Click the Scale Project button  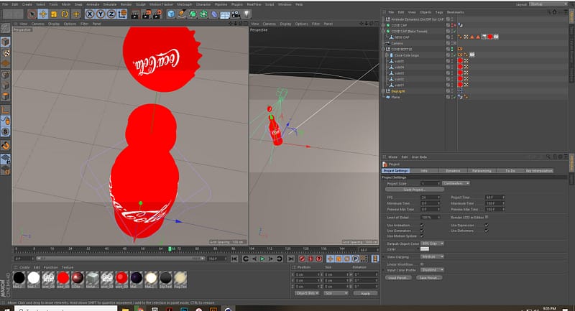pyautogui.click(x=415, y=190)
